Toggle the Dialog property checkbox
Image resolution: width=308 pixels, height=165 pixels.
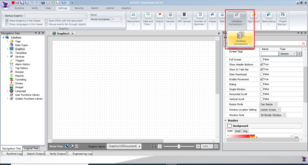tap(261, 84)
